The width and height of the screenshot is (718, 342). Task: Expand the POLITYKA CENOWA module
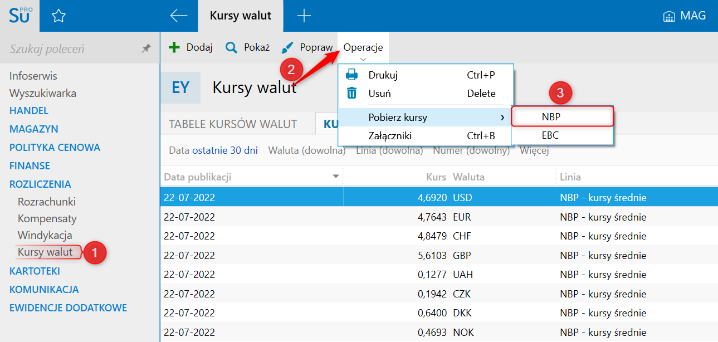pyautogui.click(x=55, y=148)
